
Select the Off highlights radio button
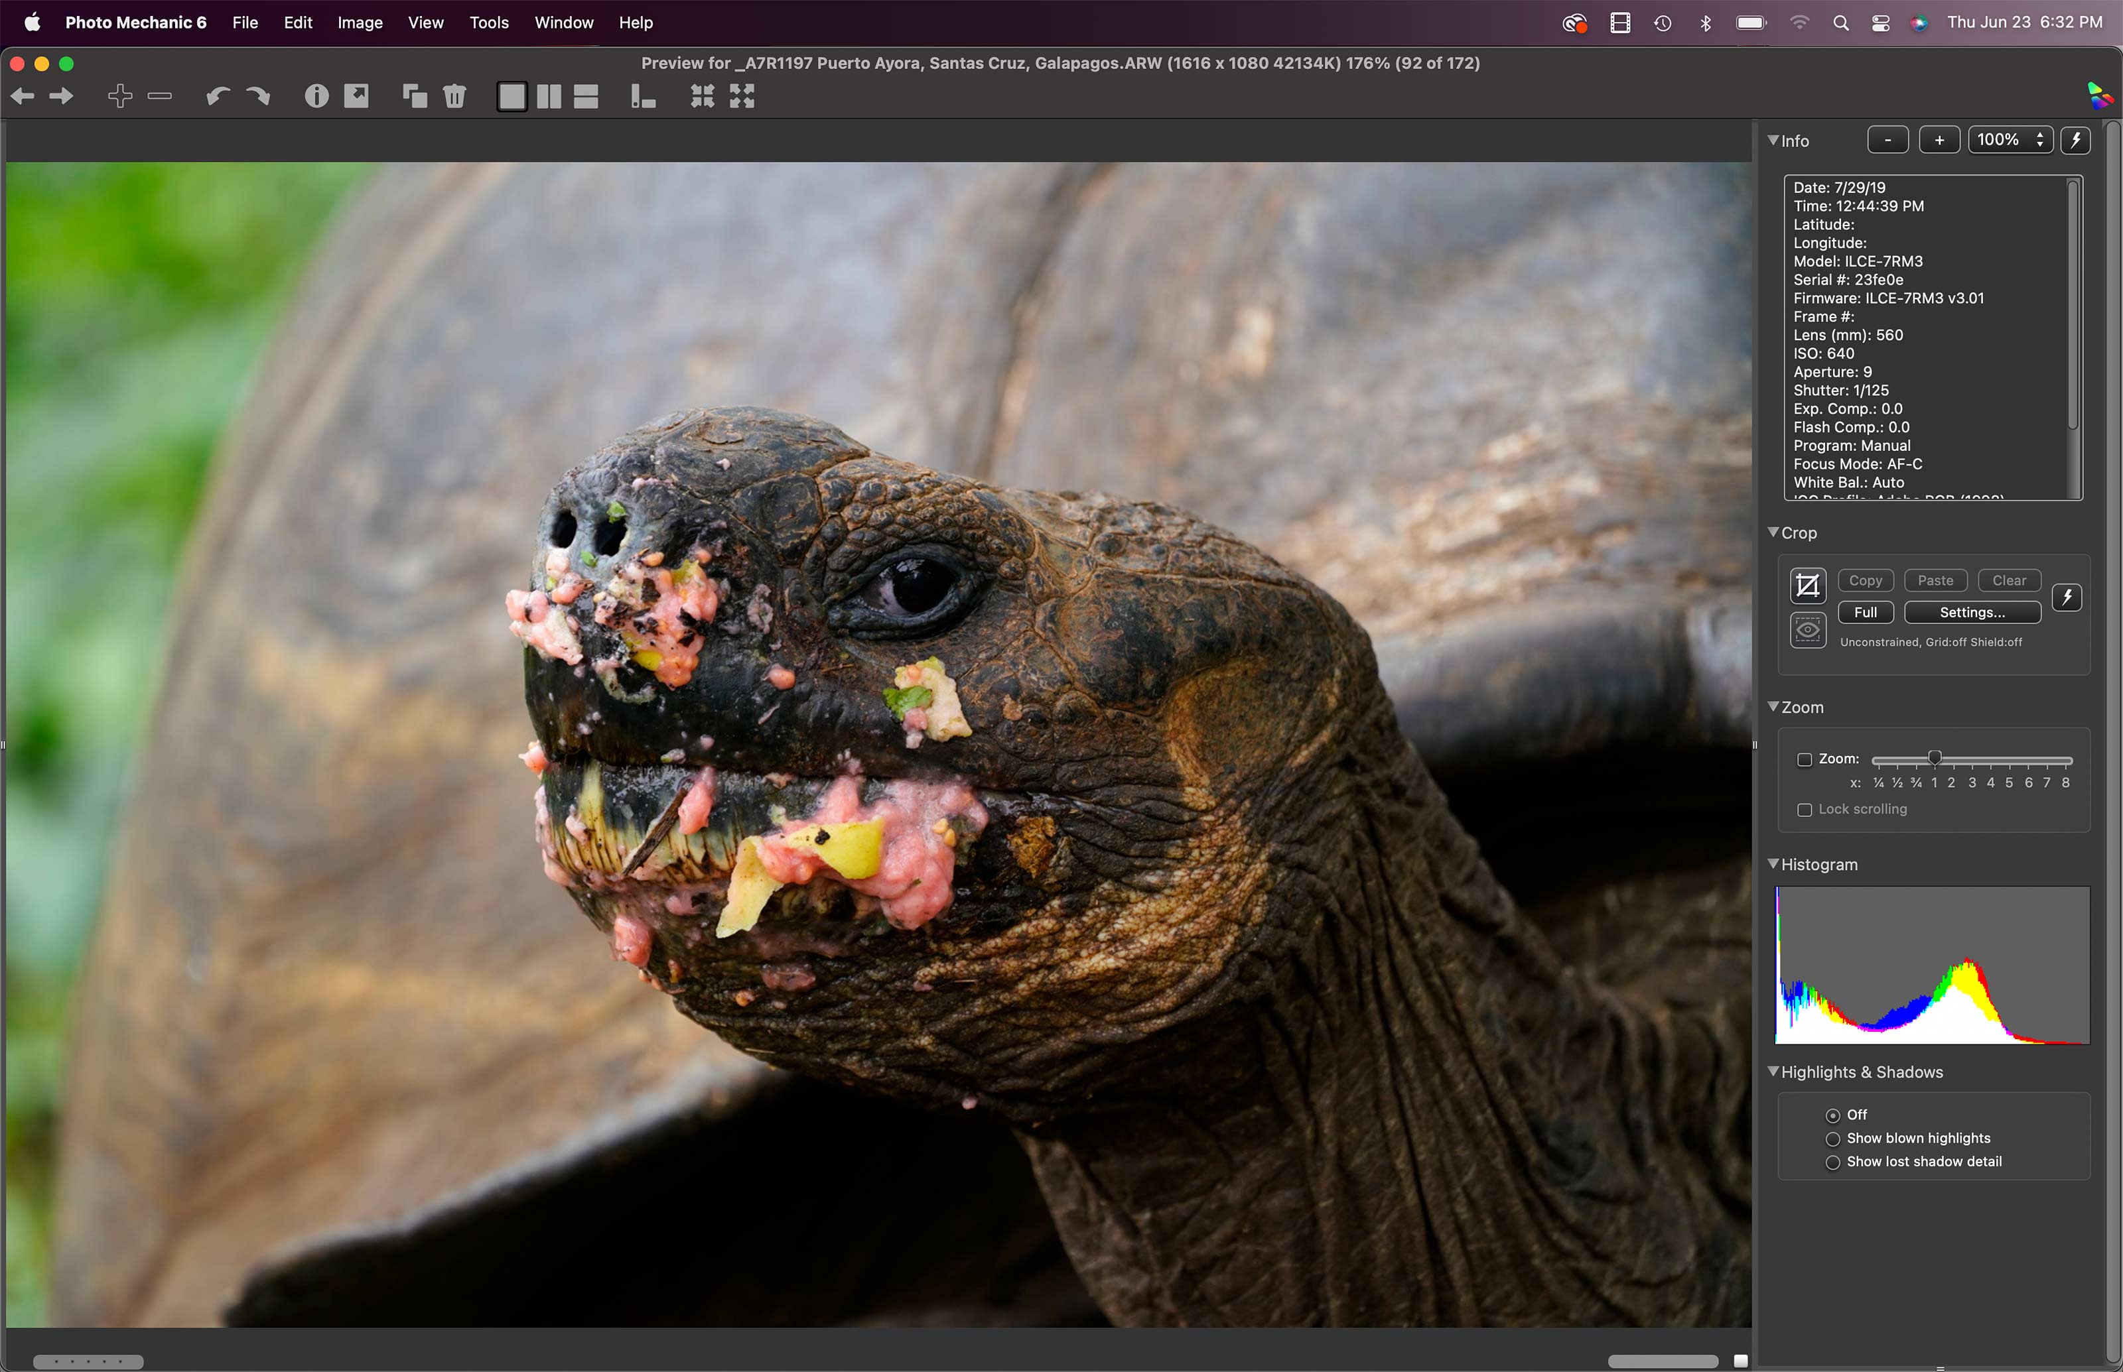pos(1832,1115)
